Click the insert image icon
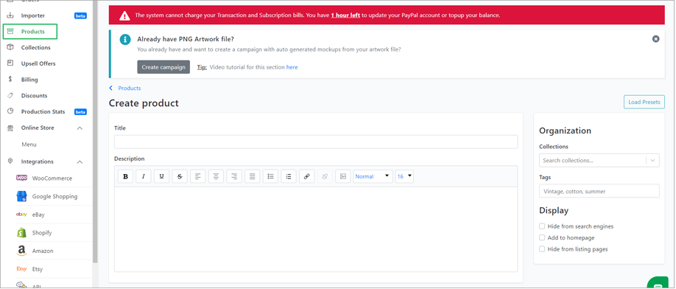Image resolution: width=676 pixels, height=289 pixels. [x=342, y=176]
